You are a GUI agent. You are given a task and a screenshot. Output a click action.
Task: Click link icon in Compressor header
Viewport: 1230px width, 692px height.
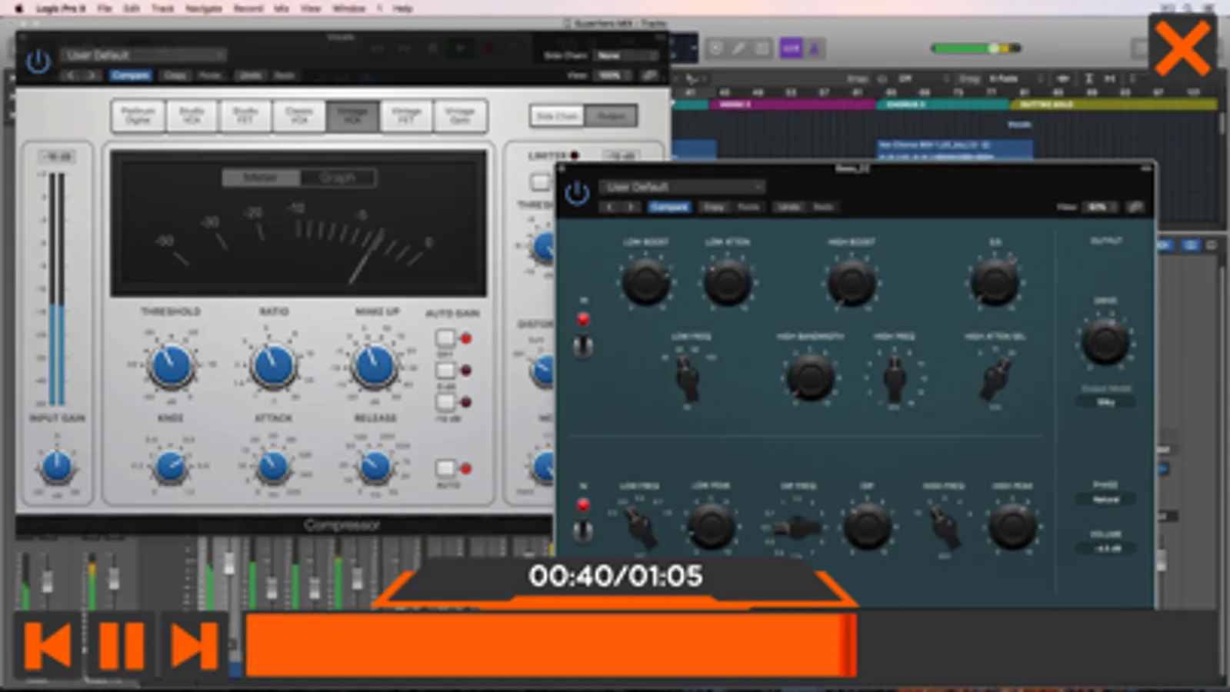(650, 75)
